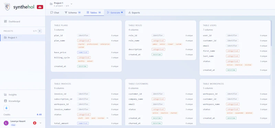Image resolution: width=275 pixels, height=128 pixels.
Task: Click the TABLE INVOICES card title
Action: 63,84
